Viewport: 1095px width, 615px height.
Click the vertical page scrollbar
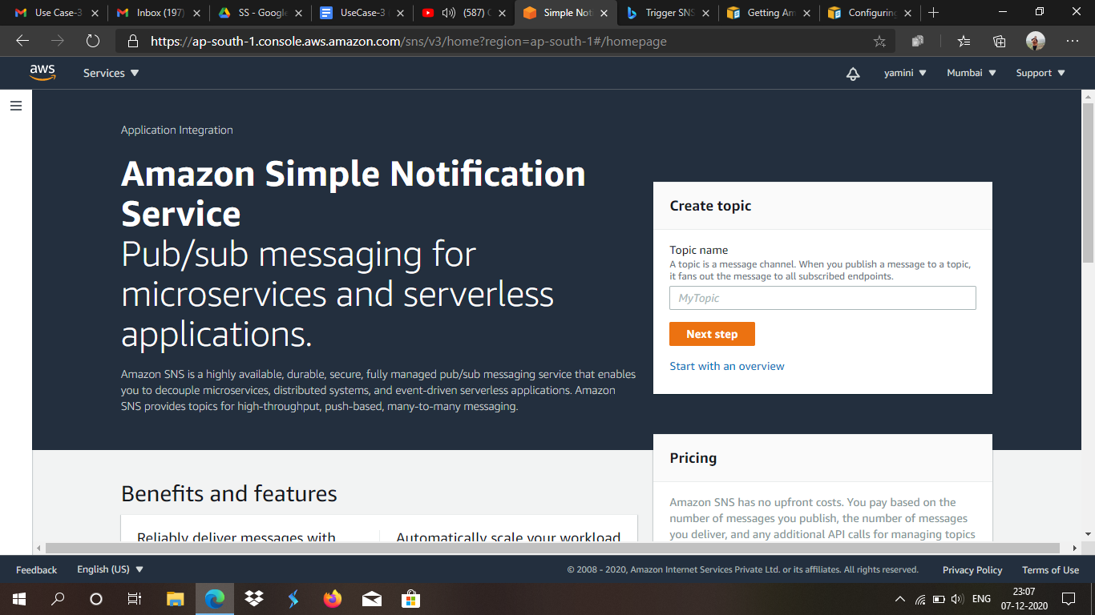tap(1088, 183)
